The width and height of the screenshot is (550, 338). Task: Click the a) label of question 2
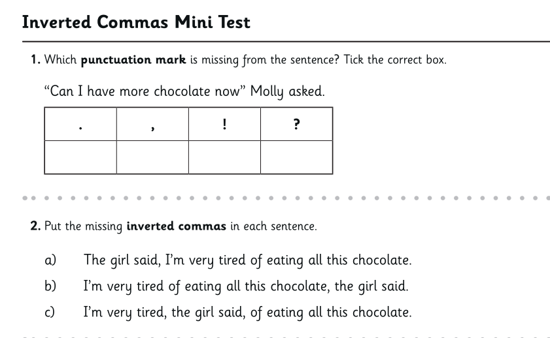[x=50, y=260]
